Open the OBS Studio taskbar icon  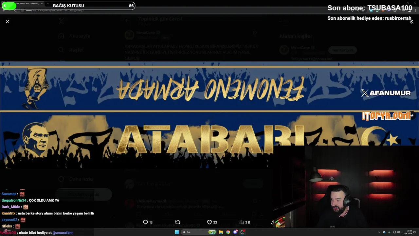pyautogui.click(x=242, y=232)
